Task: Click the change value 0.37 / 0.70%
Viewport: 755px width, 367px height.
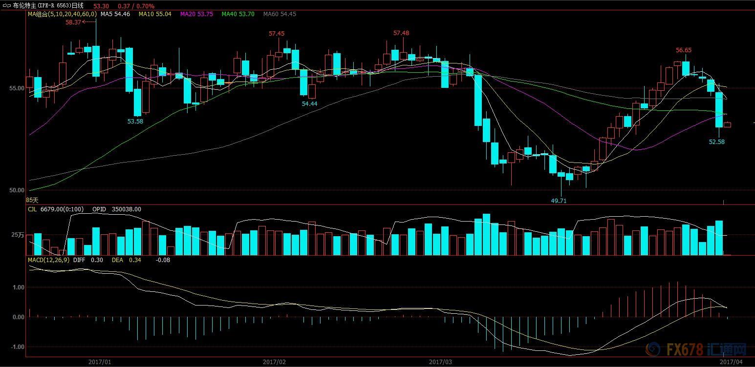Action: pos(136,6)
